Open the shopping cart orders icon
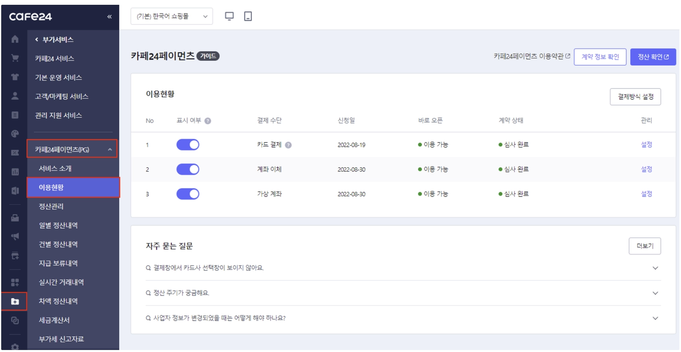681x352 pixels. click(x=15, y=58)
